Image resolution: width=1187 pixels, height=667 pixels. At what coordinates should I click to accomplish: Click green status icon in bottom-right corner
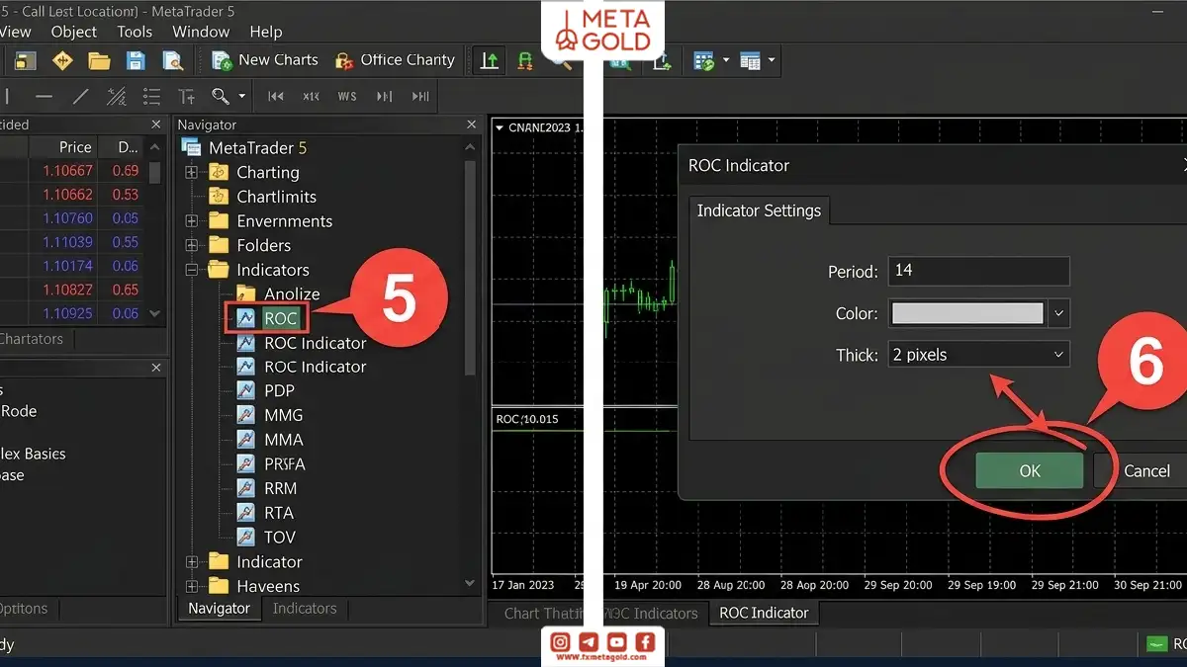tap(1156, 644)
